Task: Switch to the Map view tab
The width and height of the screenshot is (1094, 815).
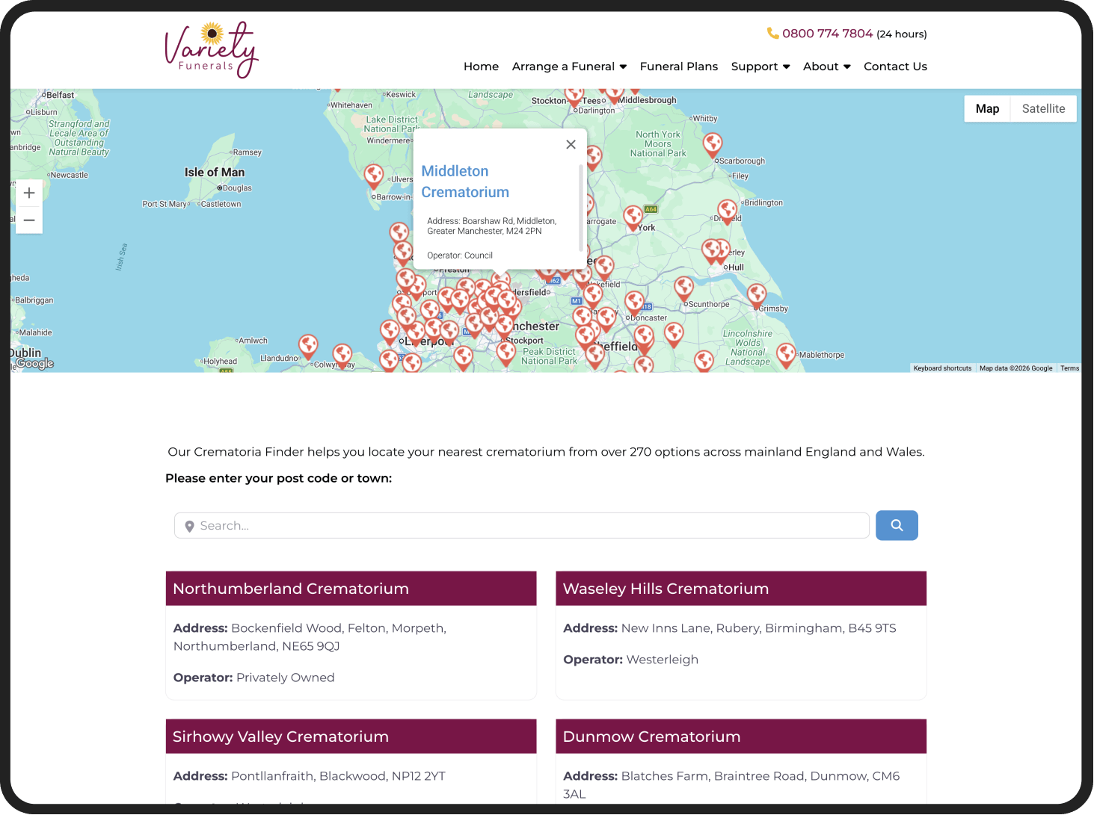Action: (x=987, y=109)
